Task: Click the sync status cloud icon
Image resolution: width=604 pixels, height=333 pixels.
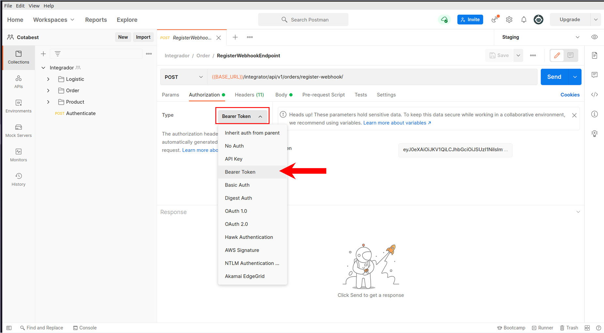Action: [444, 20]
